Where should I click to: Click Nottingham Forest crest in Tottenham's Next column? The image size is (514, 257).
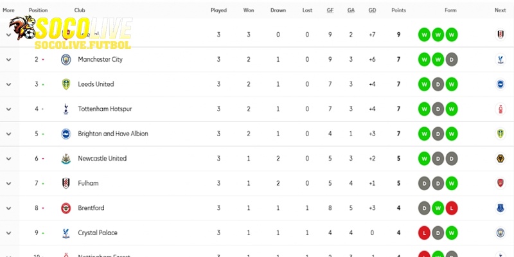[501, 109]
